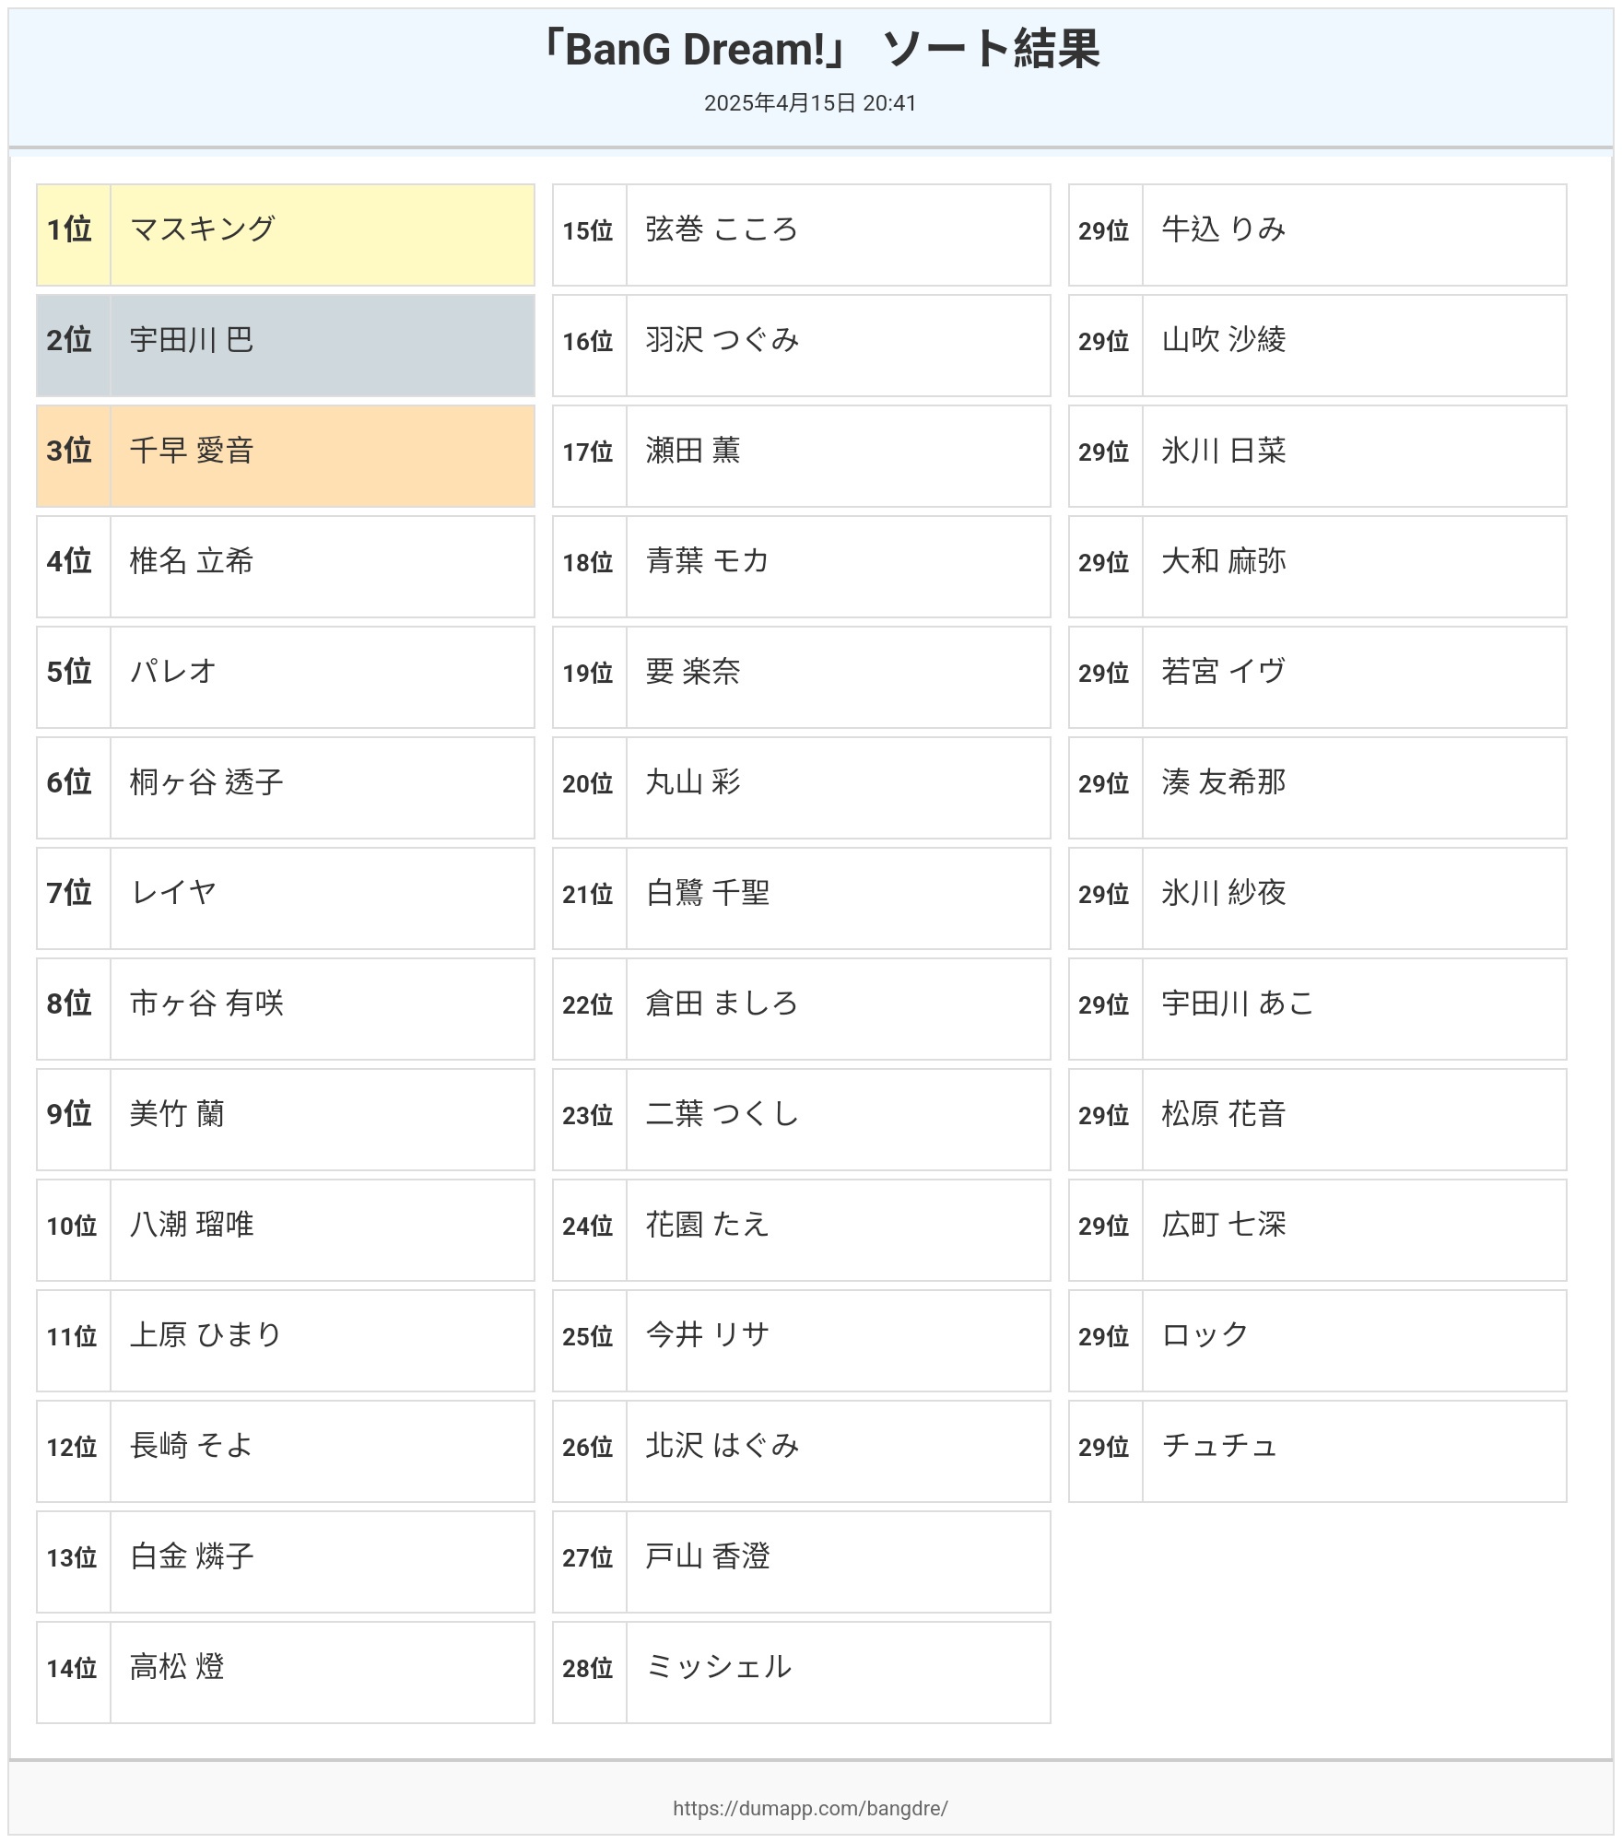Image resolution: width=1622 pixels, height=1843 pixels.
Task: Click the 29位 entry 牛込 りみ
Action: [1318, 235]
